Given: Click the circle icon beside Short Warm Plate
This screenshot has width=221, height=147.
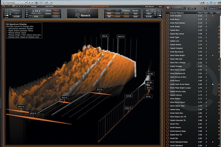Looking at the screenshot, I should [x=167, y=106].
